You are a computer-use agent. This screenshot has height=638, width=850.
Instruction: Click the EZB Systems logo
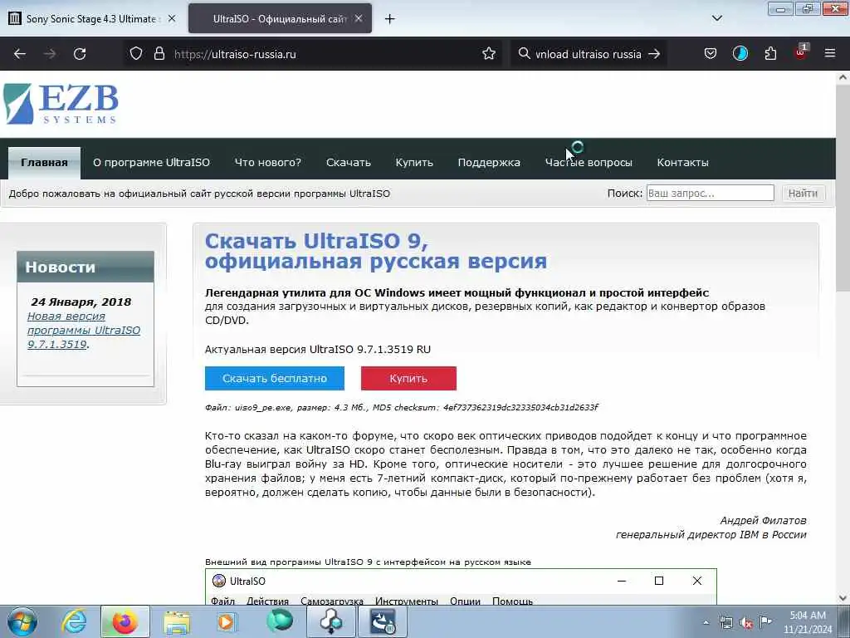pyautogui.click(x=61, y=104)
